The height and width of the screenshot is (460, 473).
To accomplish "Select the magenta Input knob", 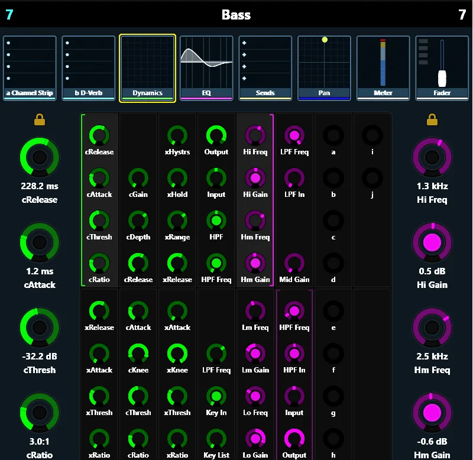I will 294,396.
